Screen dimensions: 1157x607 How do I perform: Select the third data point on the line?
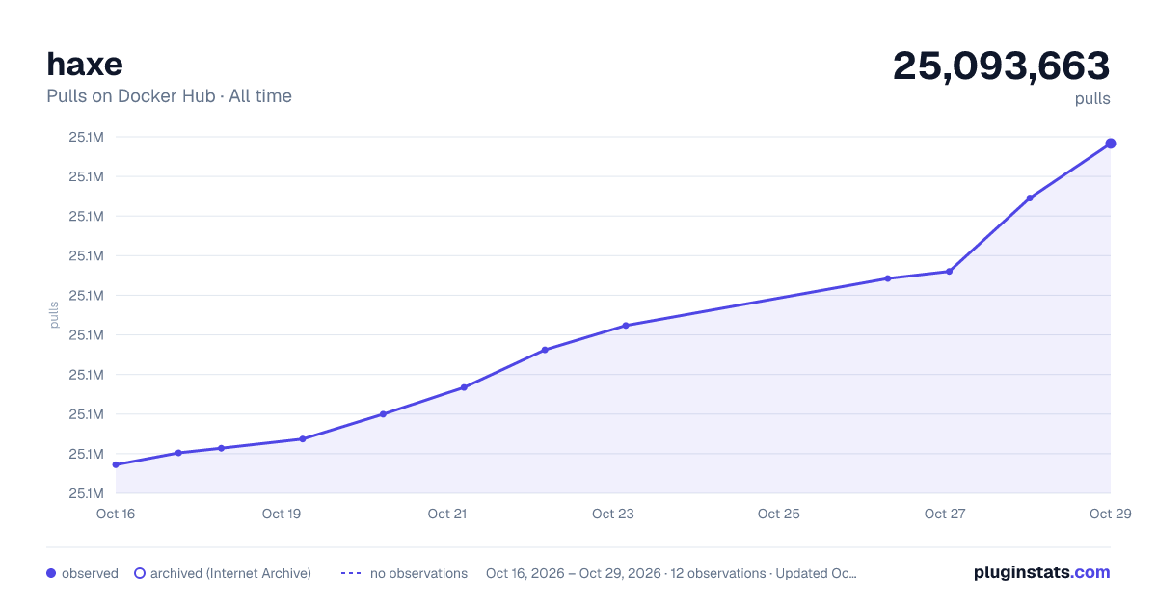221,448
